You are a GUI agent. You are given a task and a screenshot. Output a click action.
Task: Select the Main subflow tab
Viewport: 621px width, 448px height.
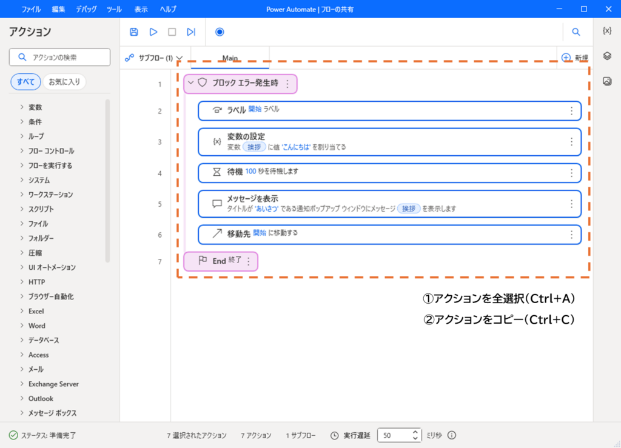point(230,58)
